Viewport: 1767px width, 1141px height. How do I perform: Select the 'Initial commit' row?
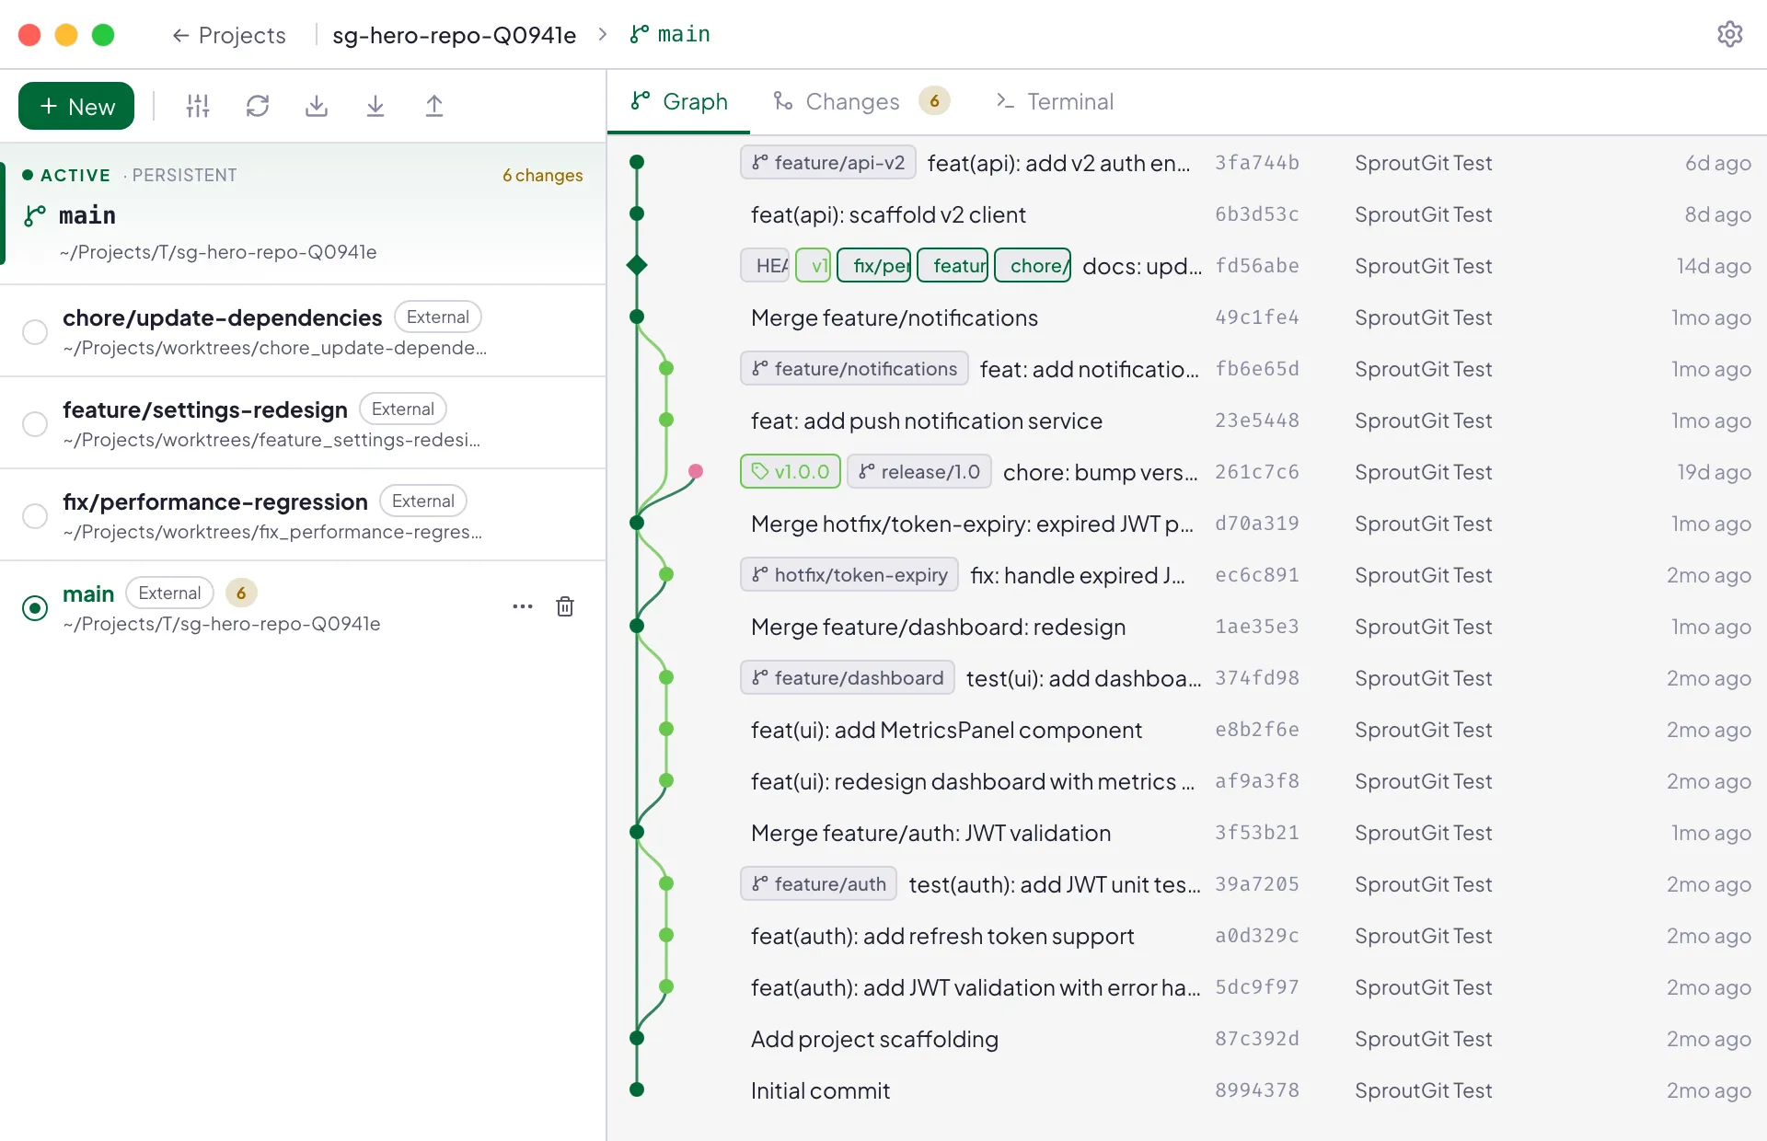1186,1089
